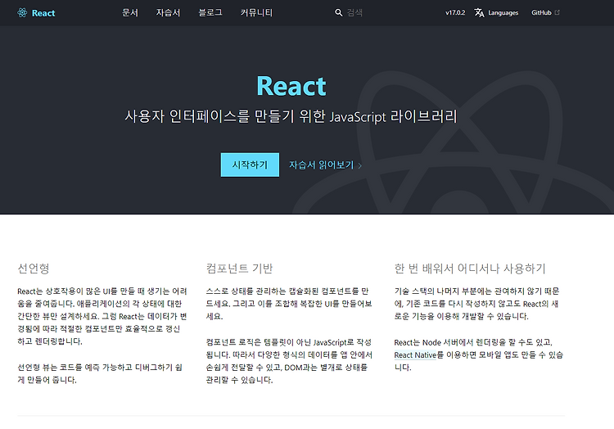Click the chevron after 자습서 읽어보기

pos(360,165)
